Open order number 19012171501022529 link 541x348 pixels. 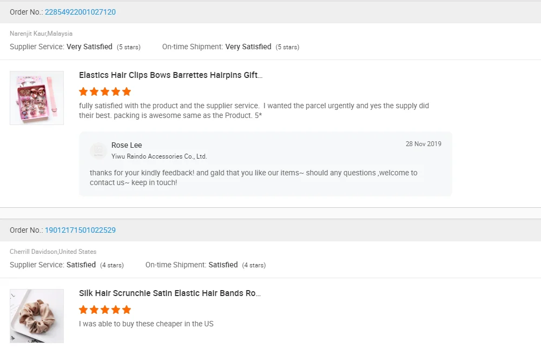click(80, 230)
